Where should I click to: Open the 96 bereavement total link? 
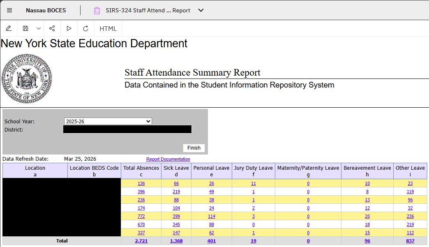point(367,241)
